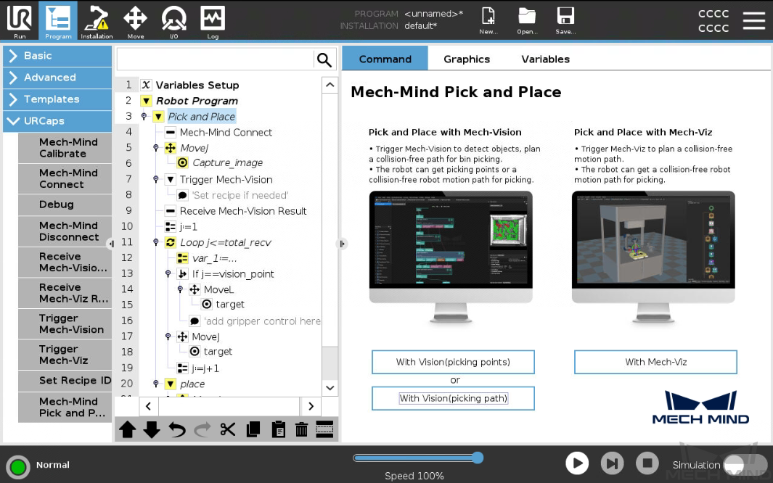Expand the Basic section
The image size is (773, 483).
coord(57,56)
